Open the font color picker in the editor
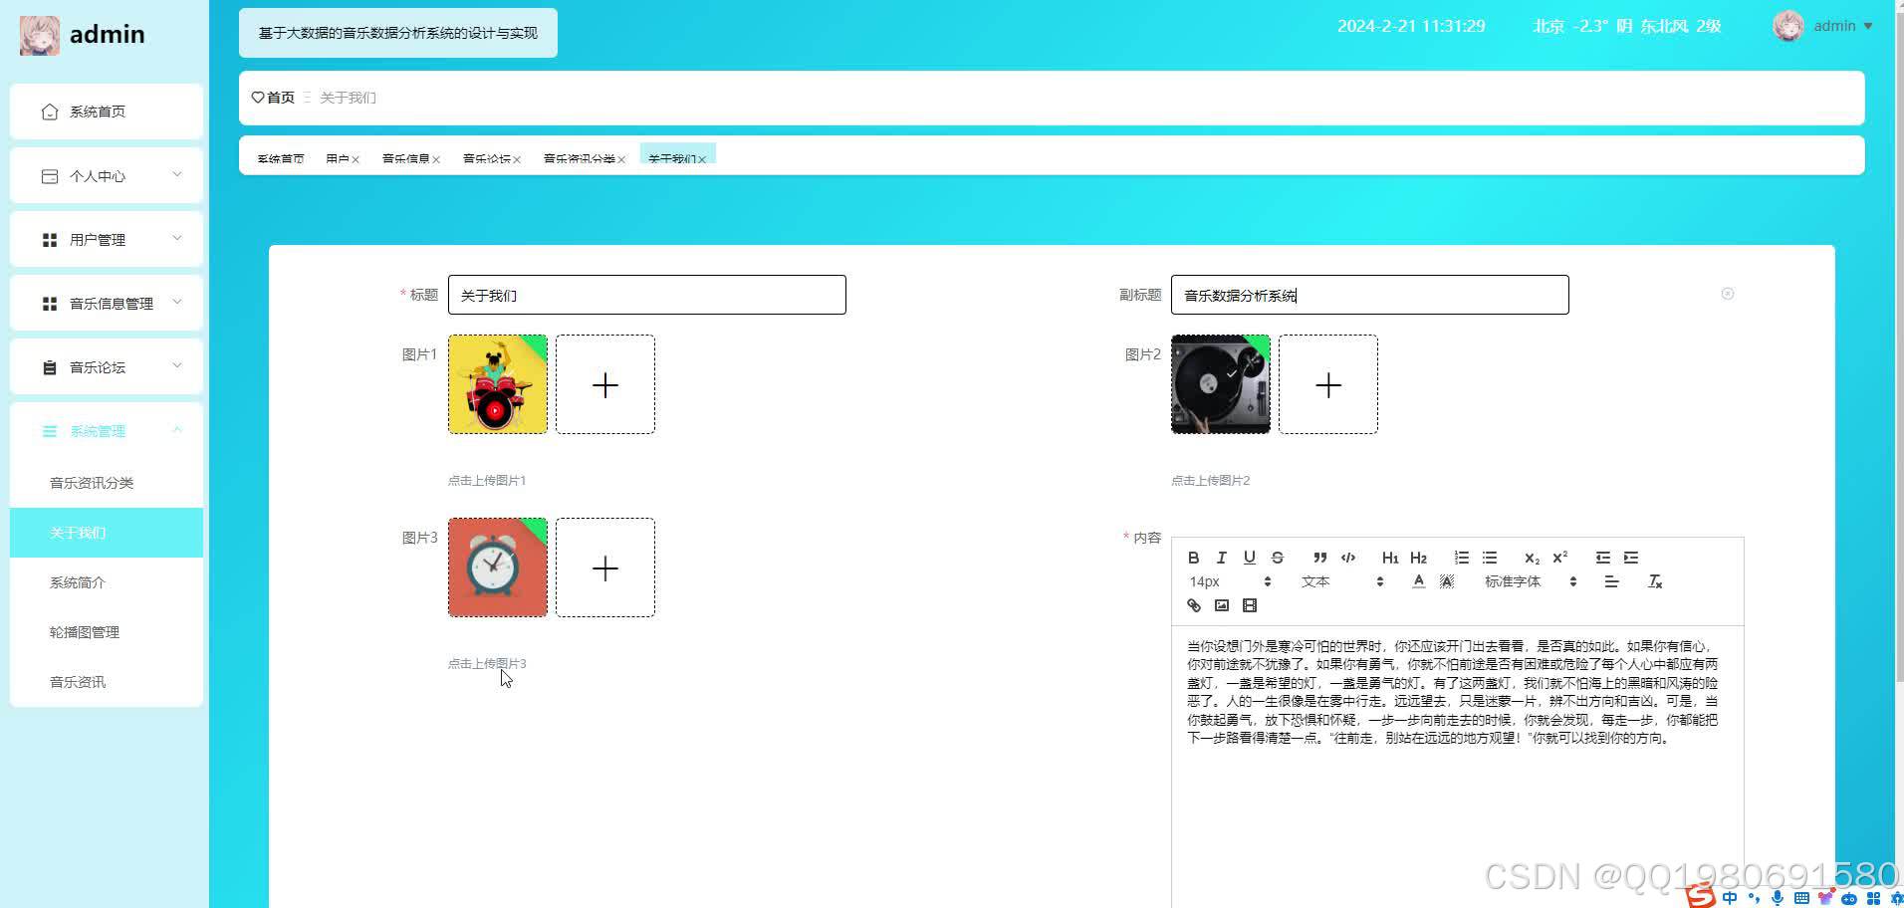The width and height of the screenshot is (1904, 908). tap(1418, 581)
